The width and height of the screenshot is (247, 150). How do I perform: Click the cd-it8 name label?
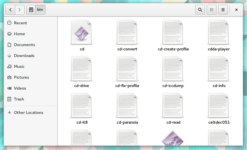(82, 122)
